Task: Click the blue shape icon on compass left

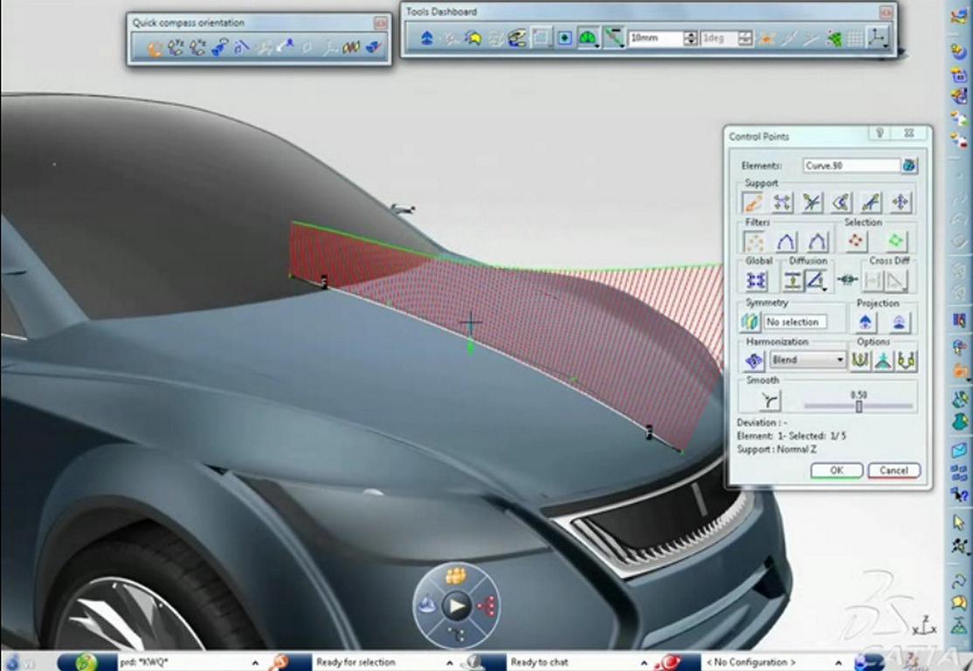Action: (427, 604)
